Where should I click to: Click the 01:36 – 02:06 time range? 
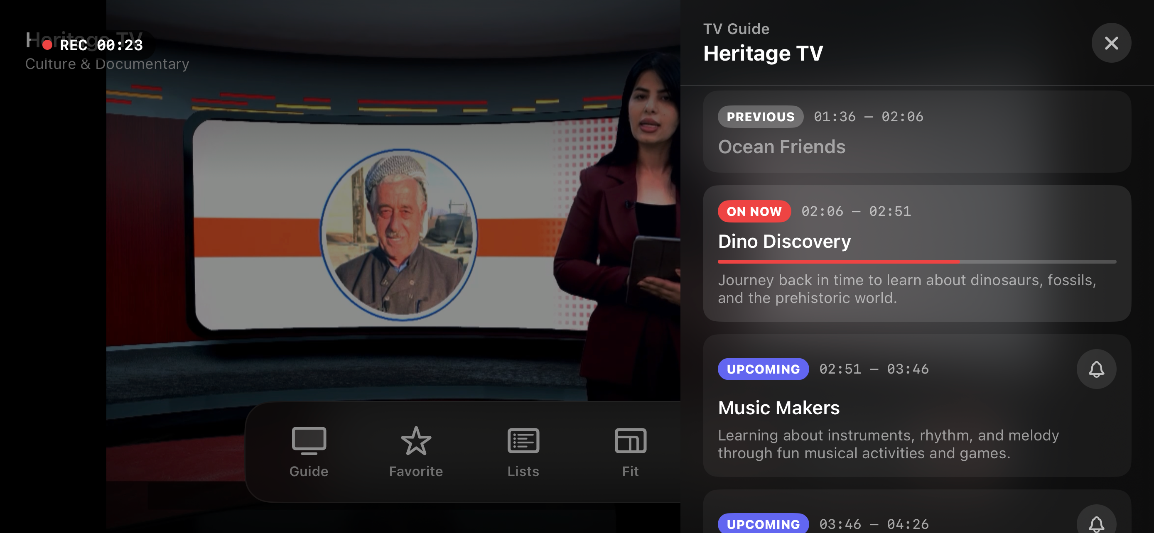[868, 117]
